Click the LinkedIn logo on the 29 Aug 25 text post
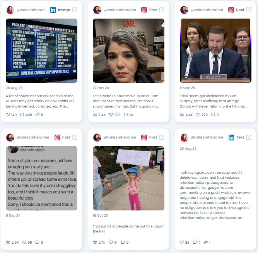Image resolution: width=258 pixels, height=253 pixels. [x=231, y=137]
